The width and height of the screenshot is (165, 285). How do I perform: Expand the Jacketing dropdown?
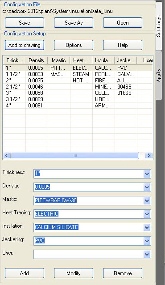[147, 241]
